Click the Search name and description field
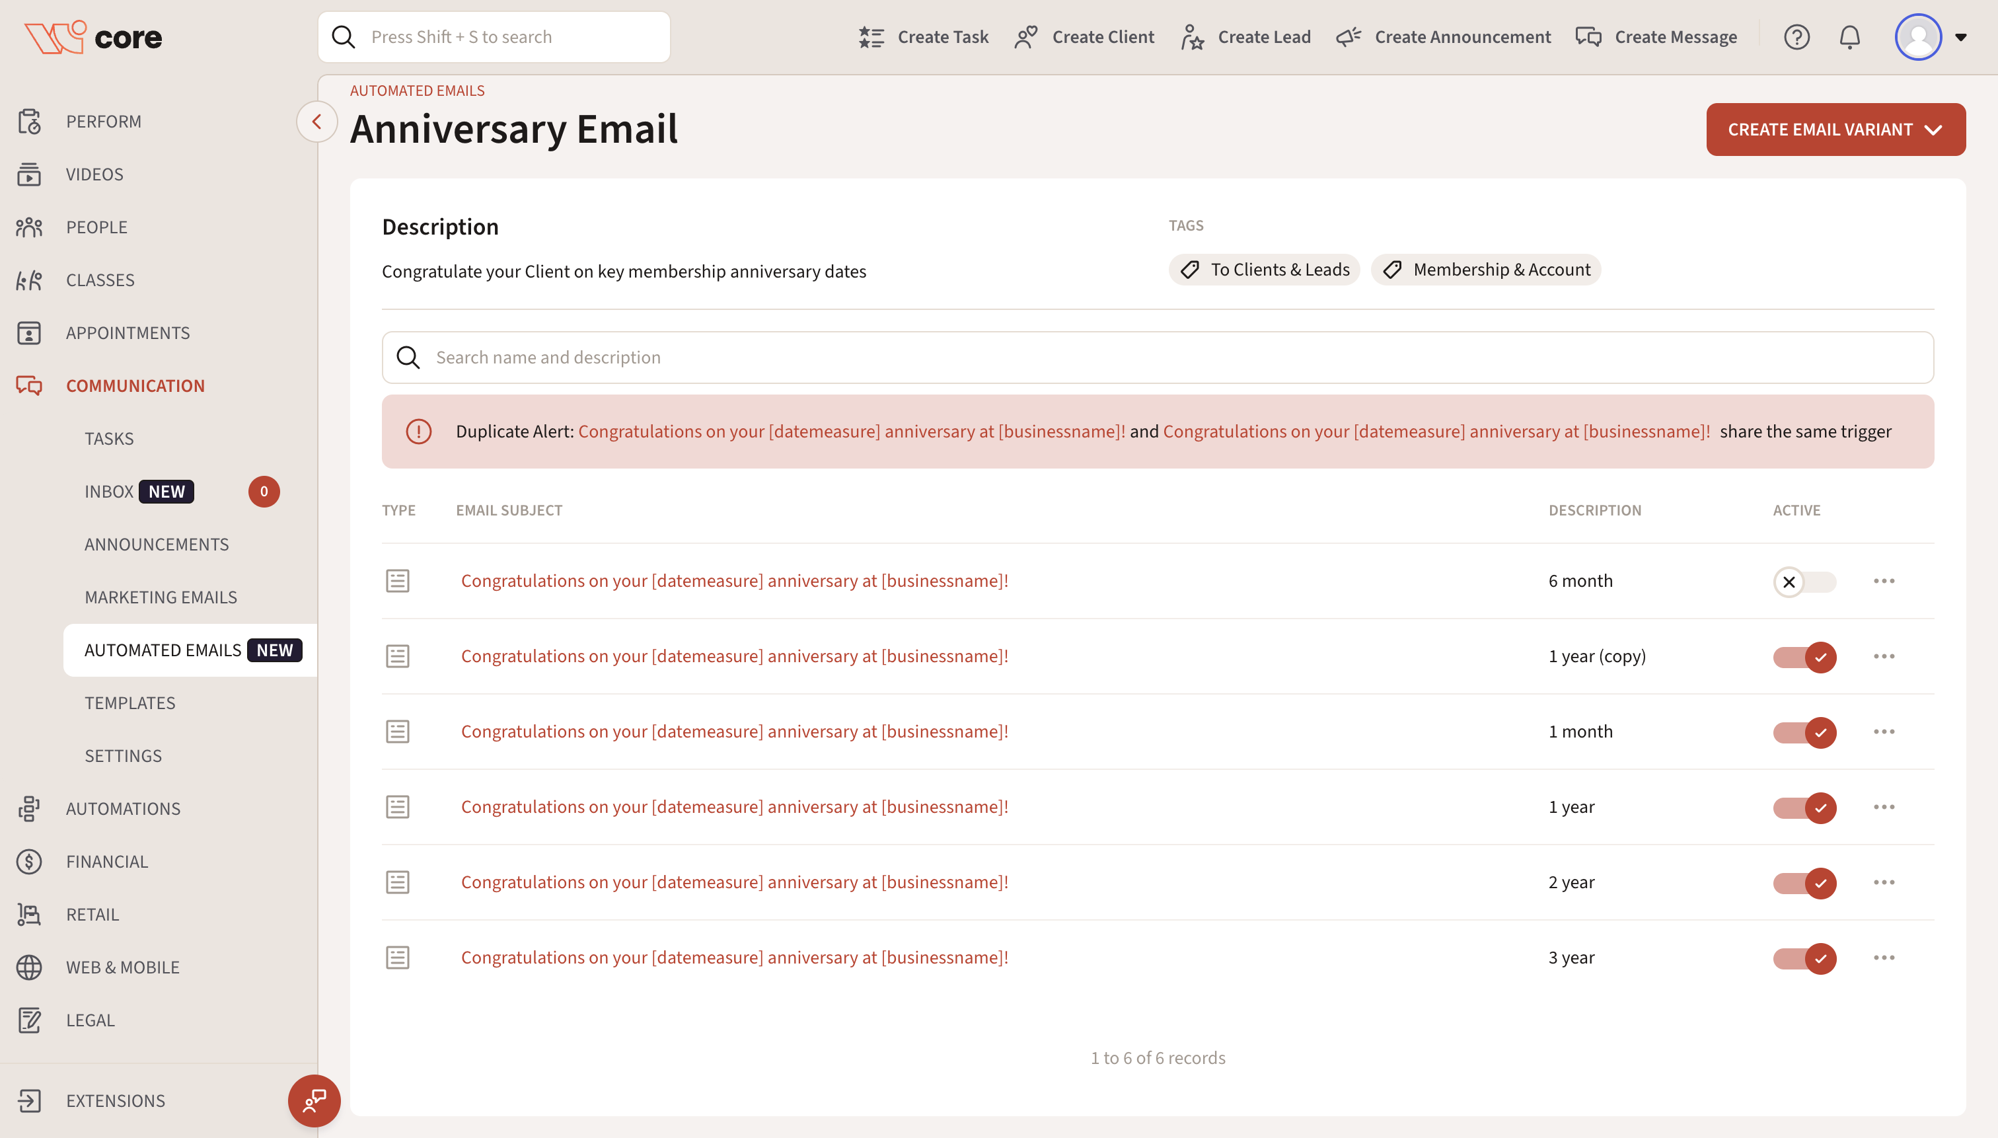Image resolution: width=1998 pixels, height=1138 pixels. tap(1156, 357)
